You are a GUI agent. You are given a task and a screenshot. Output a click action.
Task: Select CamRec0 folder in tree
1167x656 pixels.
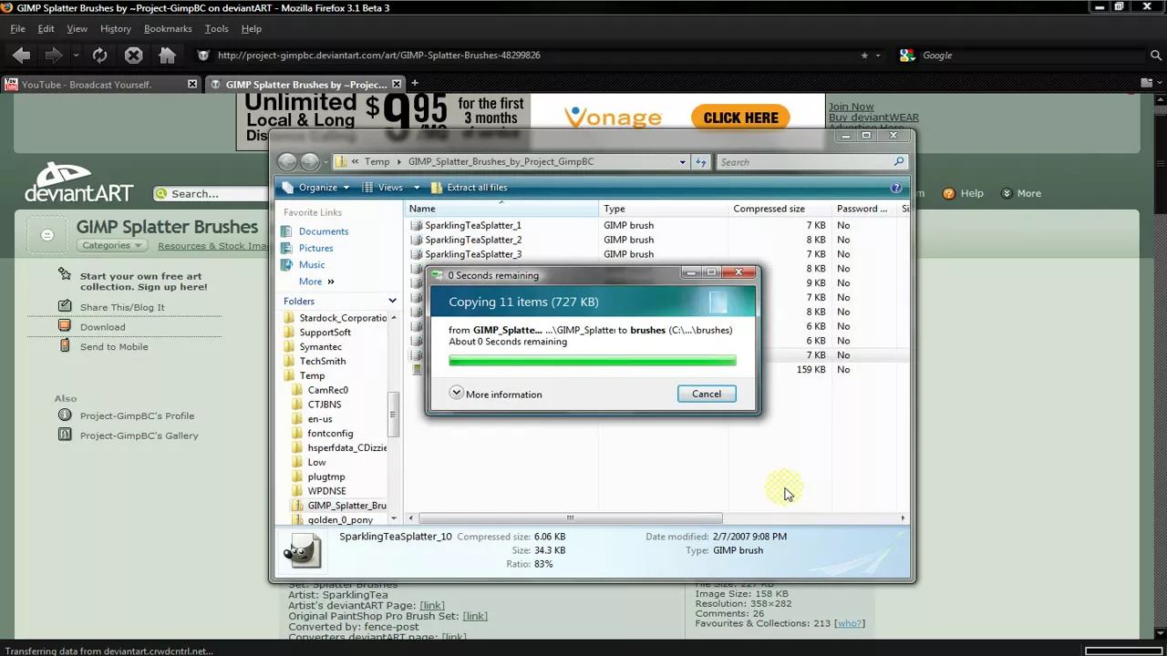(327, 390)
